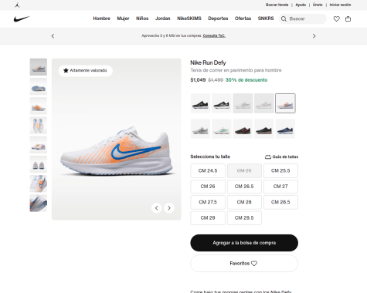The height and width of the screenshot is (293, 367).
Task: Select size CM 27.5
Action: (x=208, y=202)
